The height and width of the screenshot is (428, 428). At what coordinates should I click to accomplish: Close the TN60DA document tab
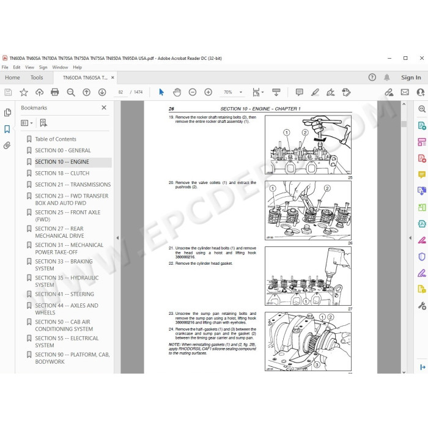113,78
